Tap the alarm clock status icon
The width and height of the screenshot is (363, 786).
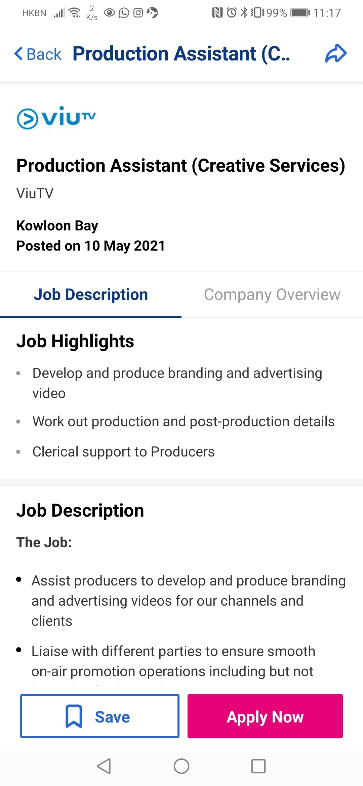coord(232,13)
